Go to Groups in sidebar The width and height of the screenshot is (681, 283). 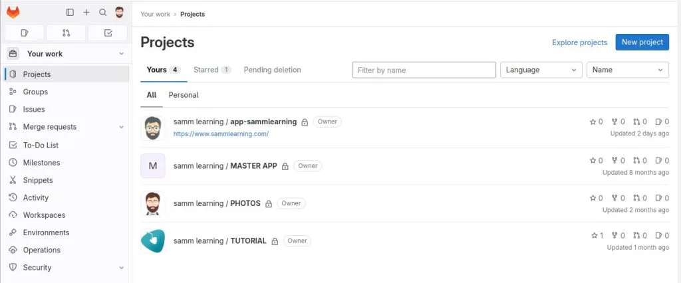pos(67,92)
